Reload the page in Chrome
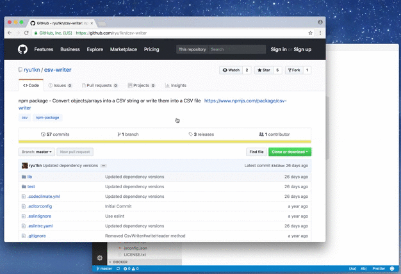The height and width of the screenshot is (274, 401). click(x=26, y=33)
